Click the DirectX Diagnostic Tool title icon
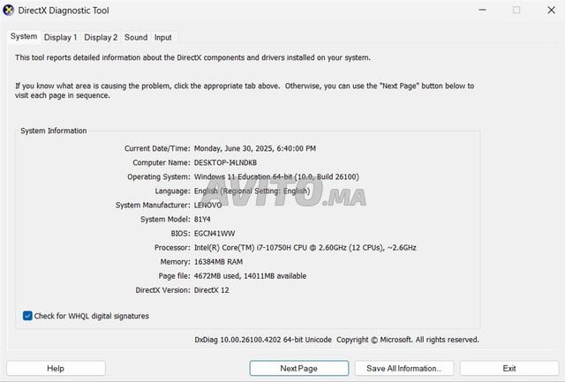Image resolution: width=565 pixels, height=382 pixels. 8,10
